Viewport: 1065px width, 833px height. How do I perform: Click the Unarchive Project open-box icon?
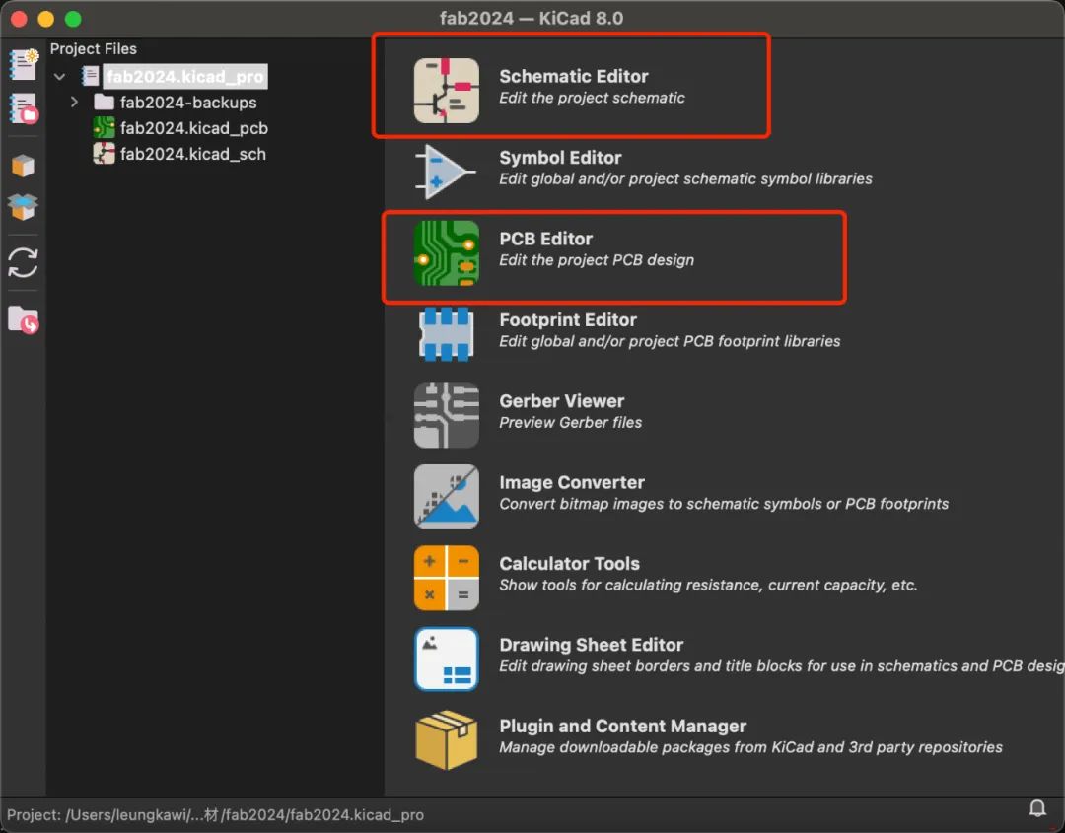click(x=23, y=207)
